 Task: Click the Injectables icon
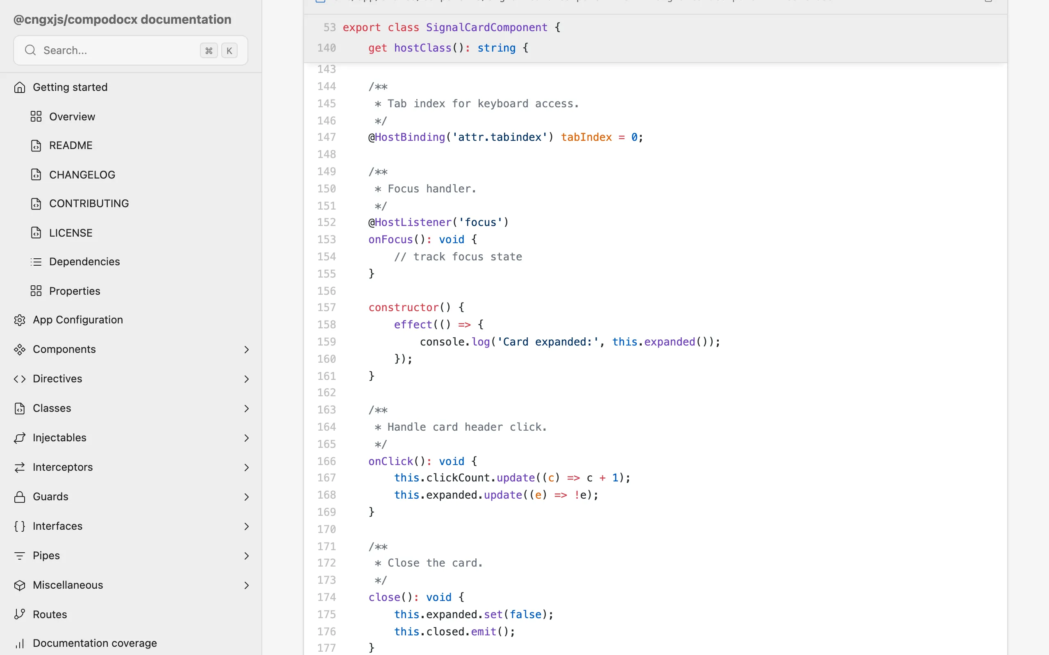[x=20, y=438]
